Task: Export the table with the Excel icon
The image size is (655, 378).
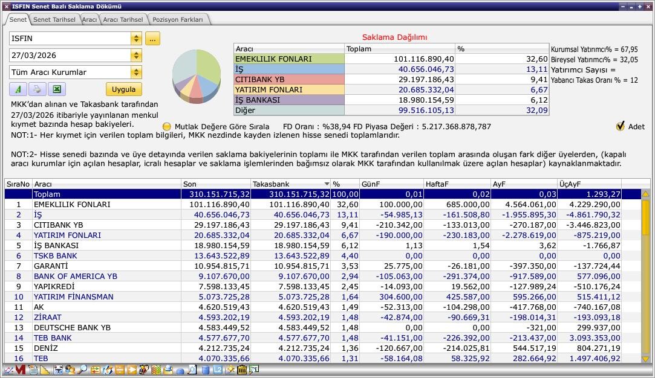Action: pos(56,89)
